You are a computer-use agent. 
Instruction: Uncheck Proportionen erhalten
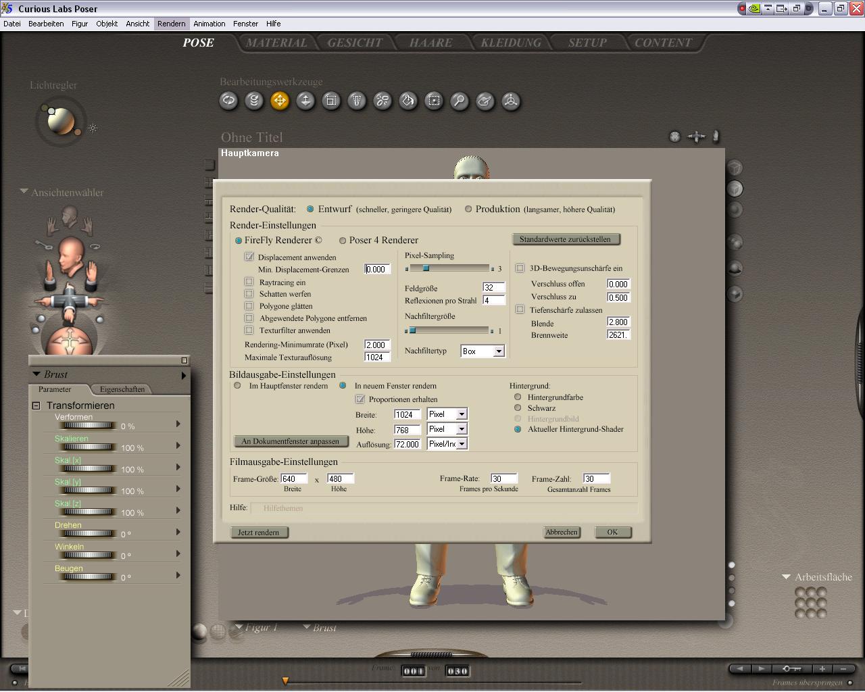coord(360,399)
